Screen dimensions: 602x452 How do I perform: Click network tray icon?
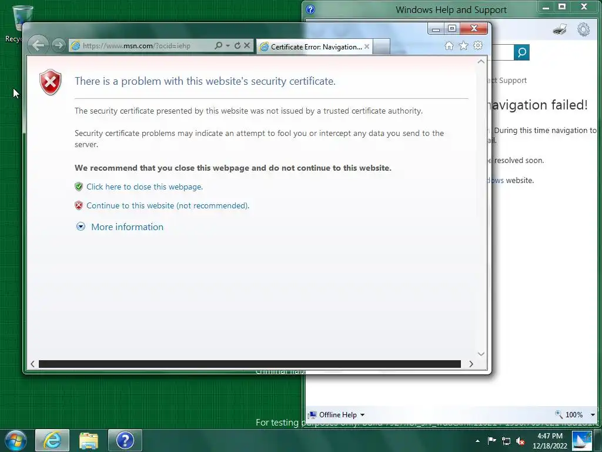click(506, 441)
